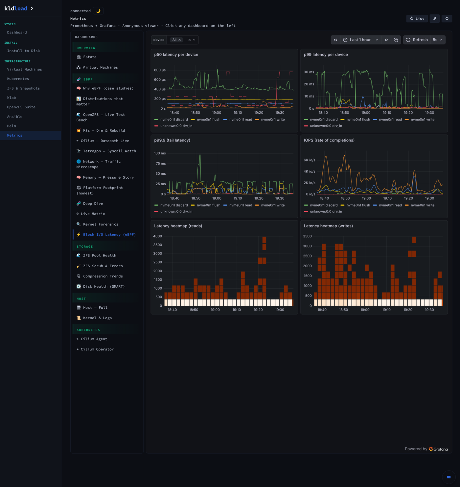Viewport: 460px width, 487px height.
Task: Open dashboard in new window arrow icon
Action: (435, 19)
